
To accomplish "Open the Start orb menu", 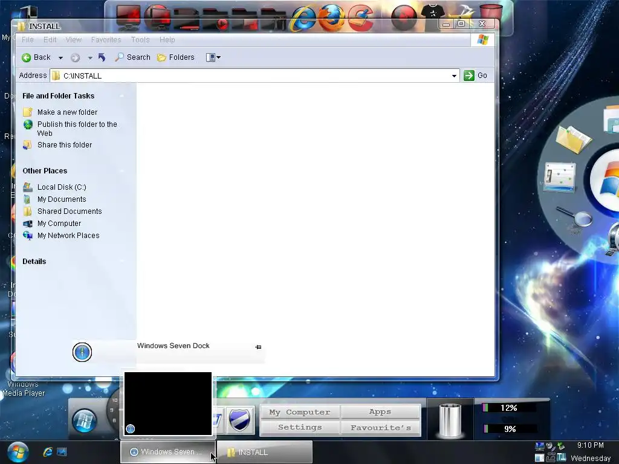I will click(x=18, y=452).
